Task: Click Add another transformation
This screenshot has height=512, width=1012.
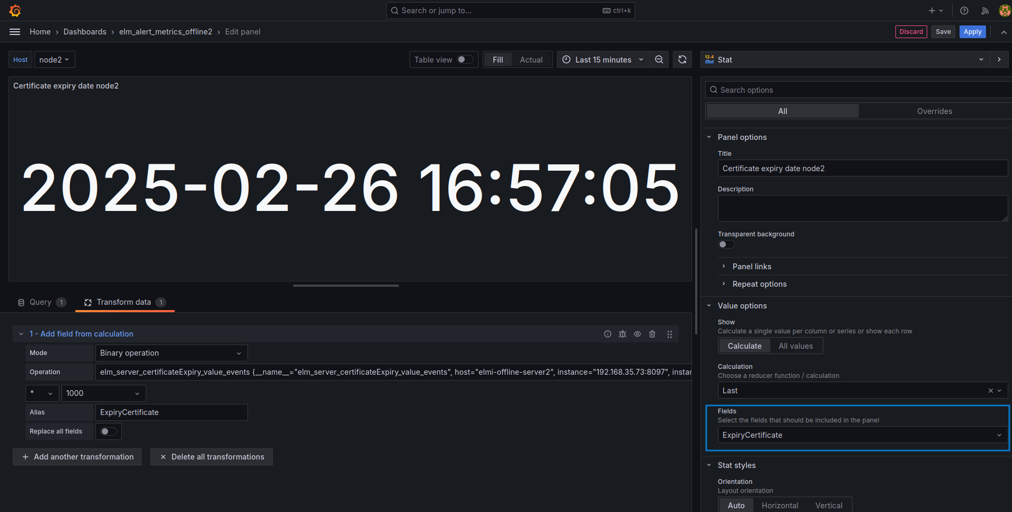Action: tap(77, 457)
